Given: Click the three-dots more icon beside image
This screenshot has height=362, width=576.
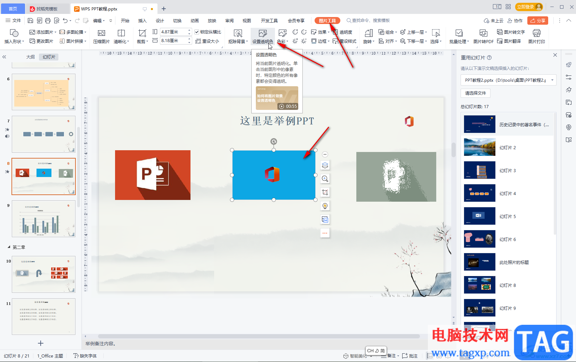Looking at the screenshot, I should click(325, 233).
